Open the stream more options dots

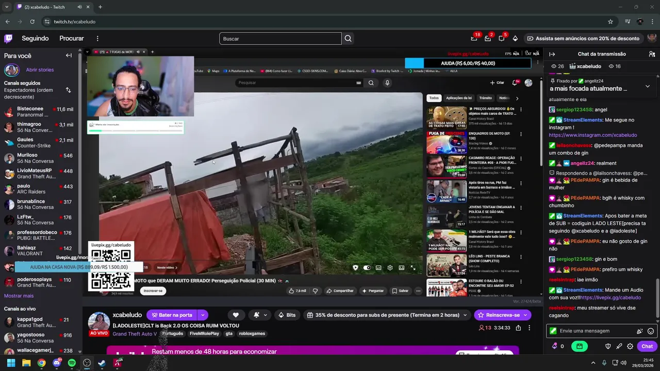click(x=529, y=328)
